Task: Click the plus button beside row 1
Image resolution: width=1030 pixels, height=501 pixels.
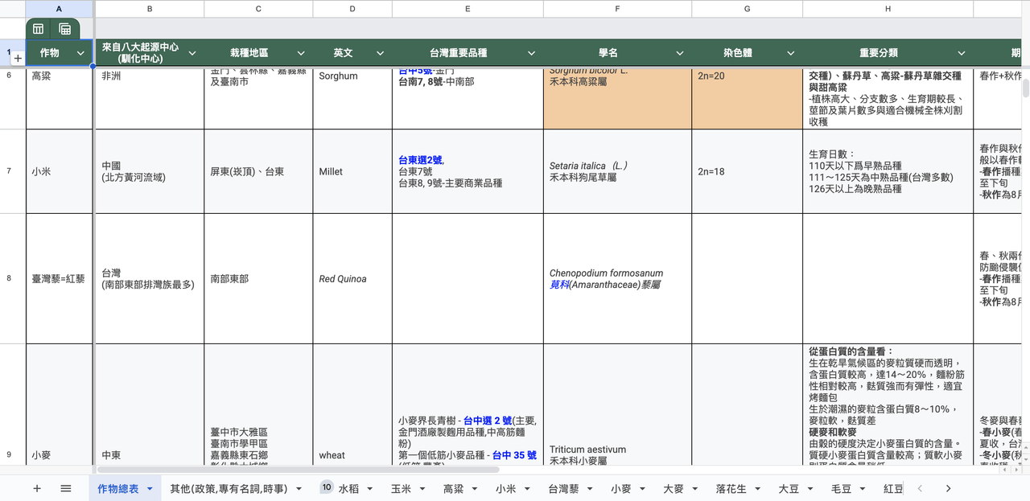Action: (18, 59)
